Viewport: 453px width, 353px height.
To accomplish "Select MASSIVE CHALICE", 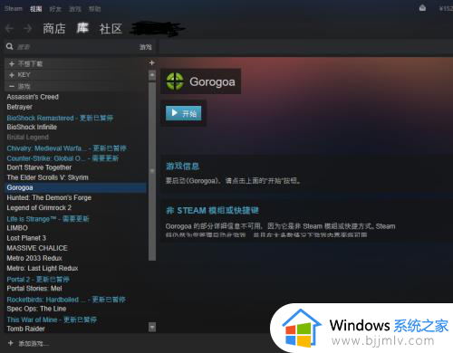I will 37,248.
